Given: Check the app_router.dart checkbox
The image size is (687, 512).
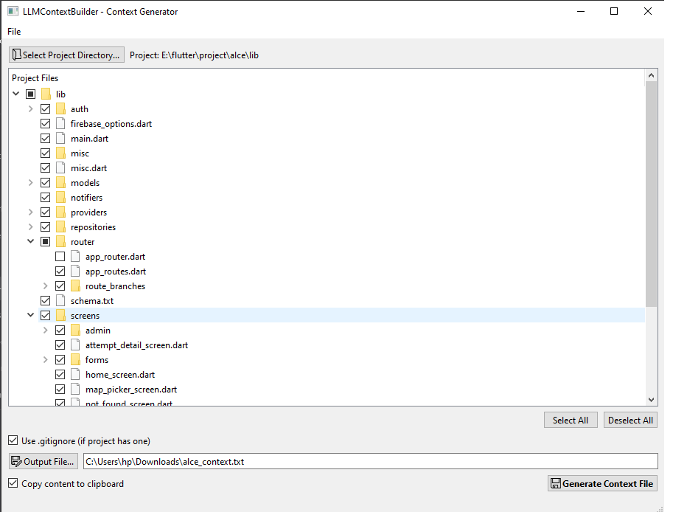Looking at the screenshot, I should [60, 257].
